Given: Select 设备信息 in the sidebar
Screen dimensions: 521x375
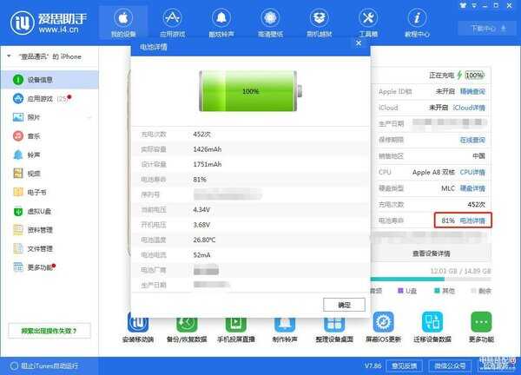Looking at the screenshot, I should click(x=49, y=80).
